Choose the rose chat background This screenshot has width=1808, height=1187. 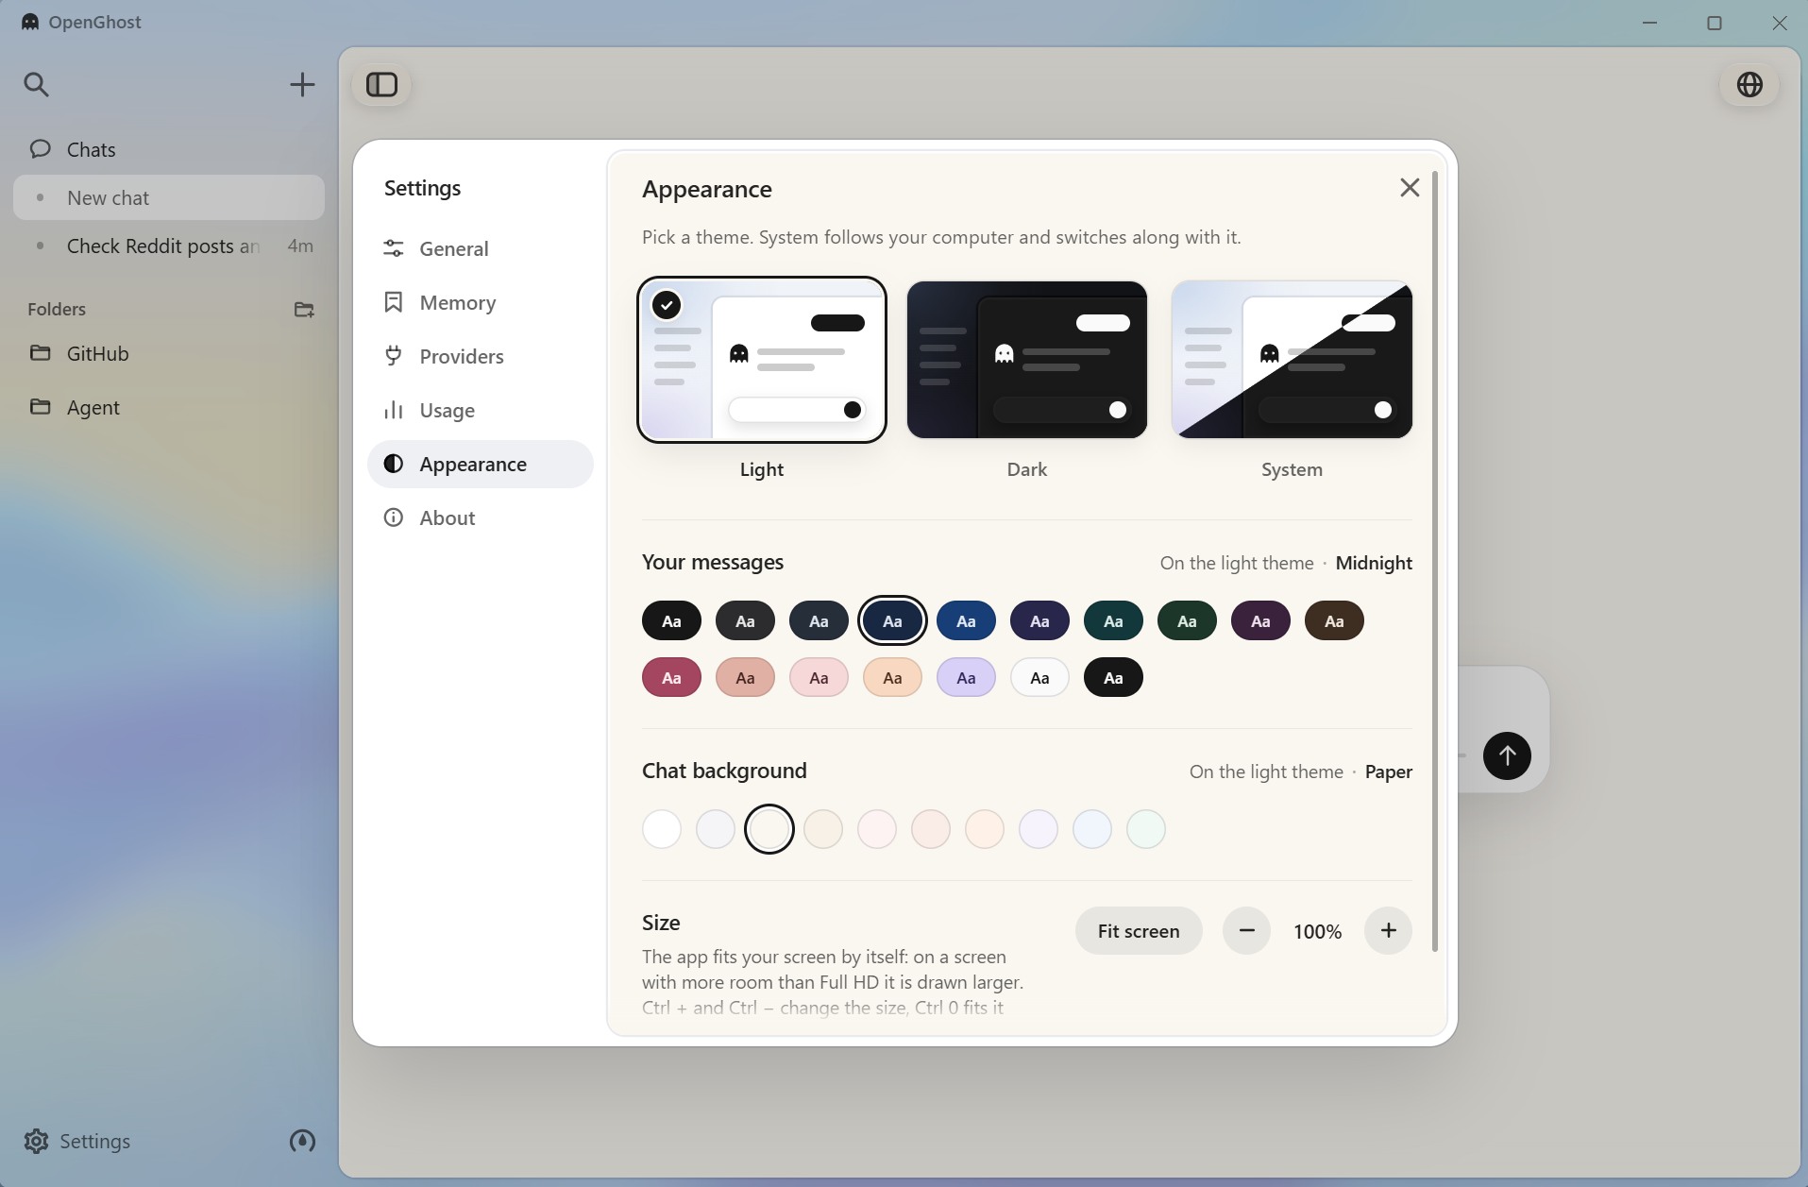click(931, 829)
